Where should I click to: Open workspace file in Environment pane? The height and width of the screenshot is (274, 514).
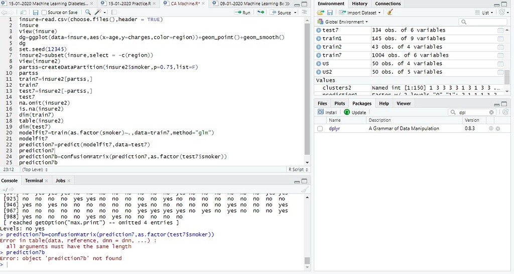click(320, 13)
